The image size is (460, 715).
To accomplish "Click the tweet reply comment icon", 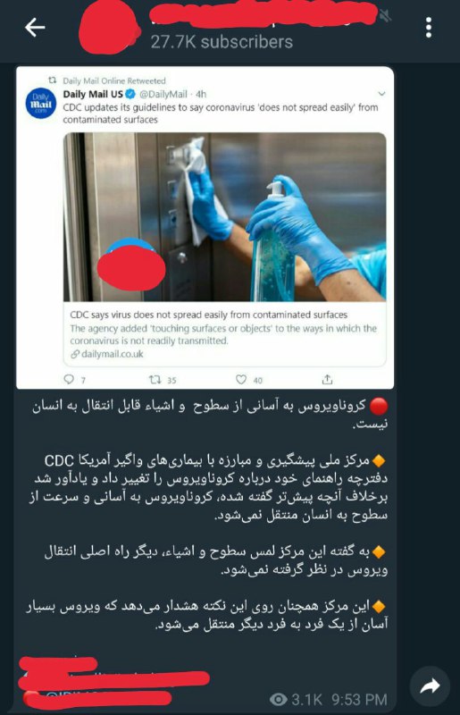I will [69, 379].
